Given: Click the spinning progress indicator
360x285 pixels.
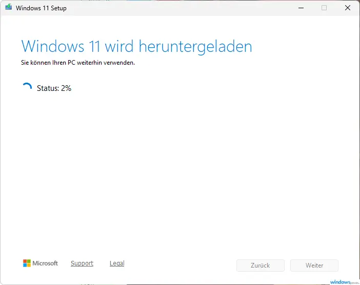Looking at the screenshot, I should [27, 88].
